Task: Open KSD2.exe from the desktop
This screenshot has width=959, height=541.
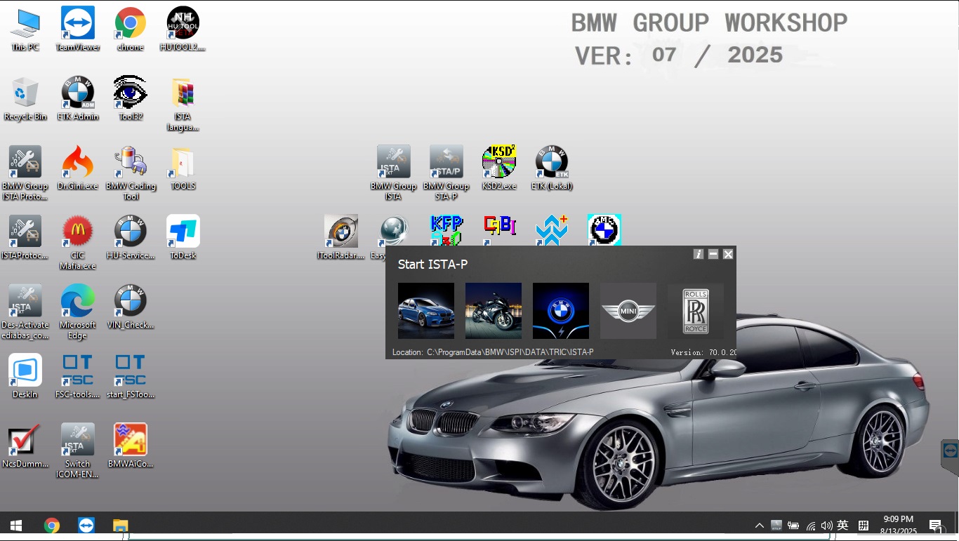Action: click(x=498, y=161)
